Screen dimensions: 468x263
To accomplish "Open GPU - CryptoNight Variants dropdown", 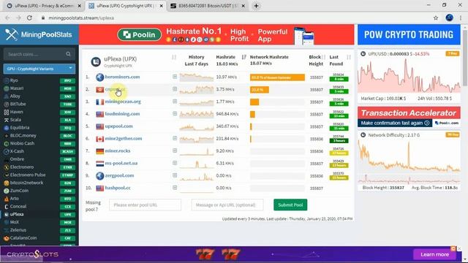I will pos(39,69).
